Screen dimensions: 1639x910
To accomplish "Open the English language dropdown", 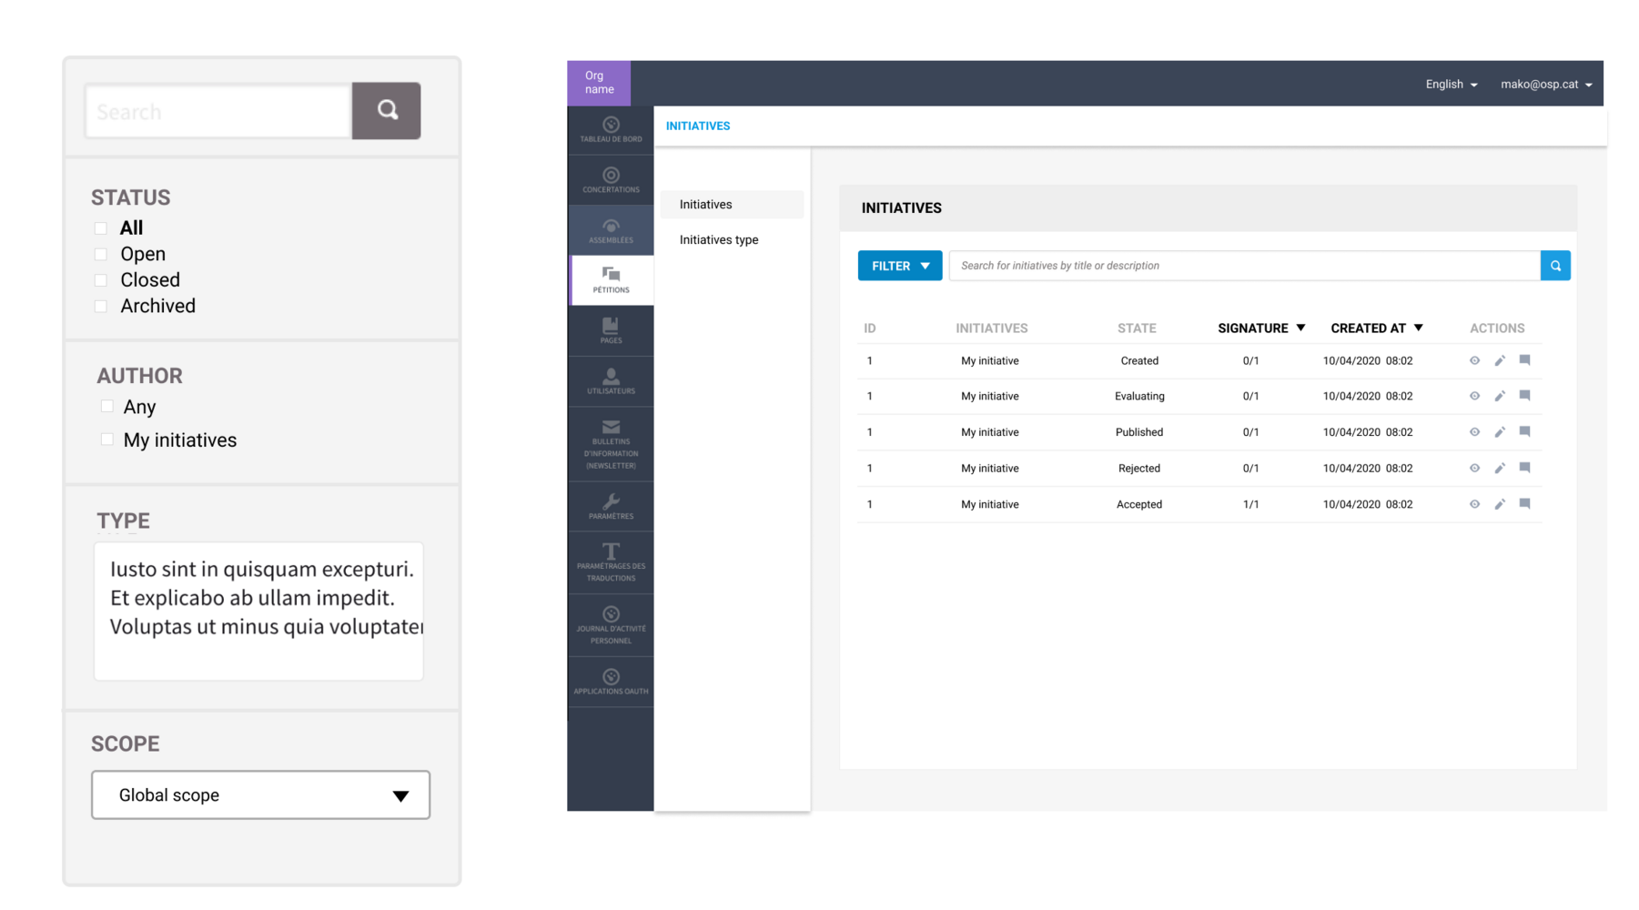I will click(x=1451, y=85).
